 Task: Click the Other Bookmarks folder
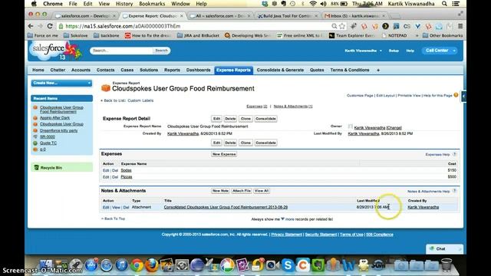point(443,36)
